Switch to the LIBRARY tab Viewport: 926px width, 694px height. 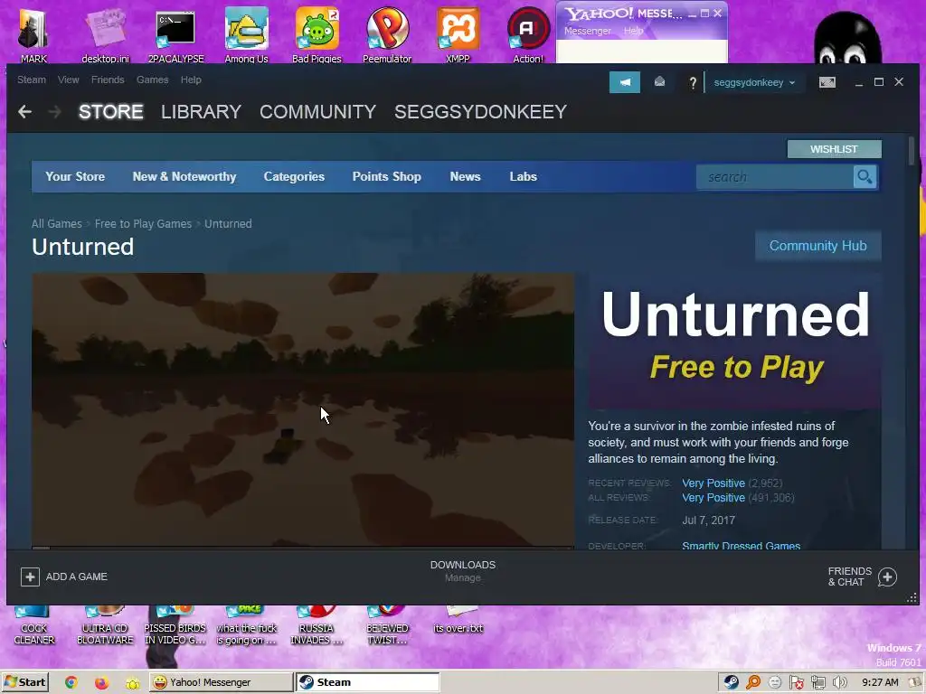(x=201, y=111)
